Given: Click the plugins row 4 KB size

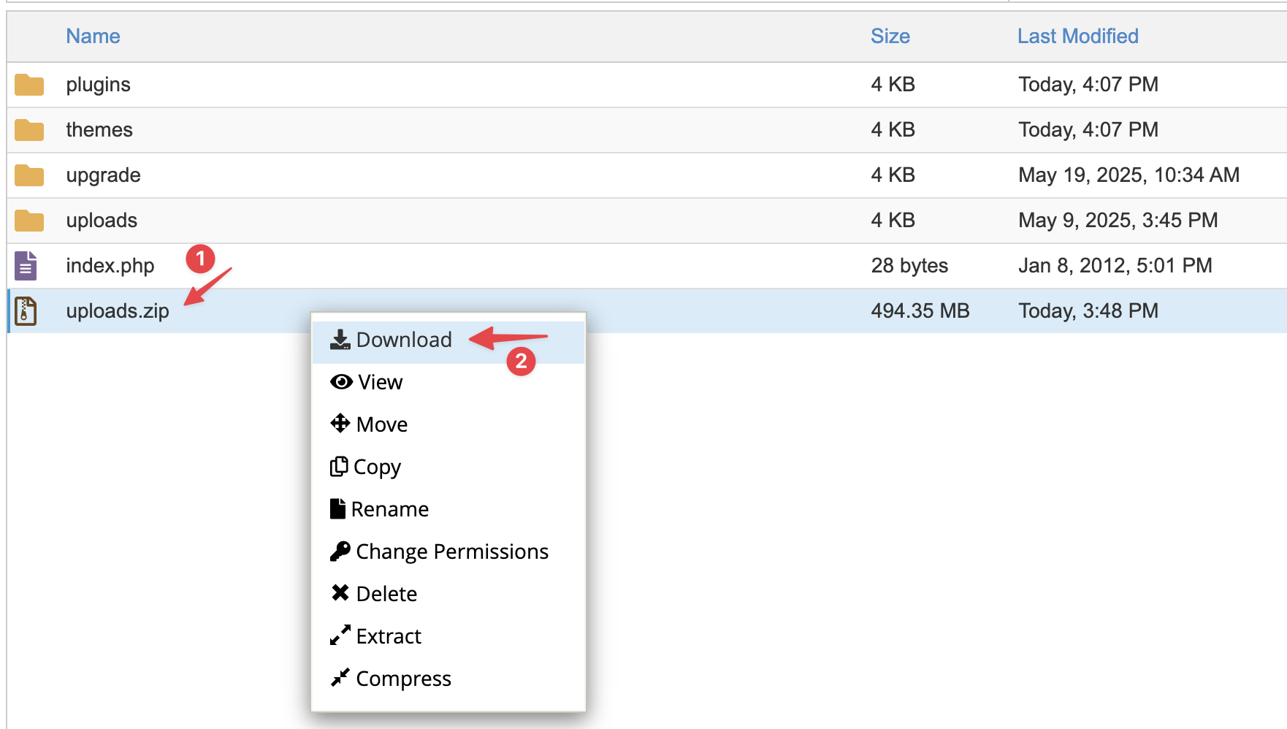Looking at the screenshot, I should tap(893, 85).
